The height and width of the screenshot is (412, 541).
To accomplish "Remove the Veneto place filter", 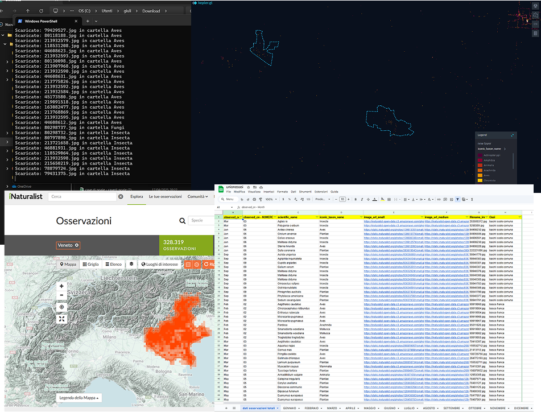I will click(77, 245).
